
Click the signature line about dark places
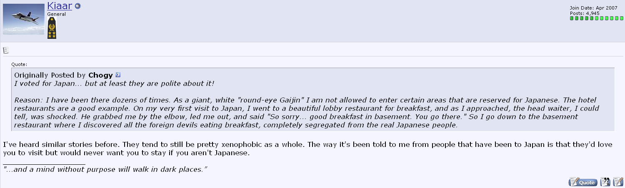(x=105, y=169)
